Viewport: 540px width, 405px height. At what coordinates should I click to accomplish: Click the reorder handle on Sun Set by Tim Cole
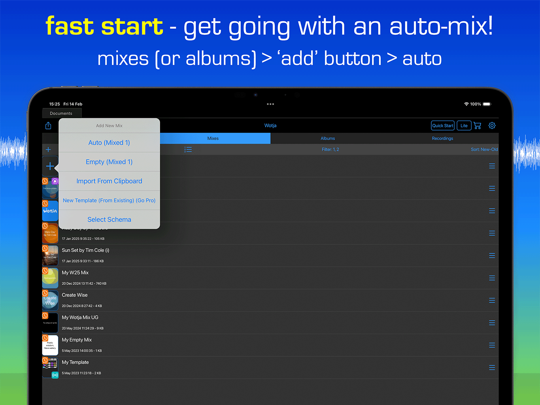[492, 255]
